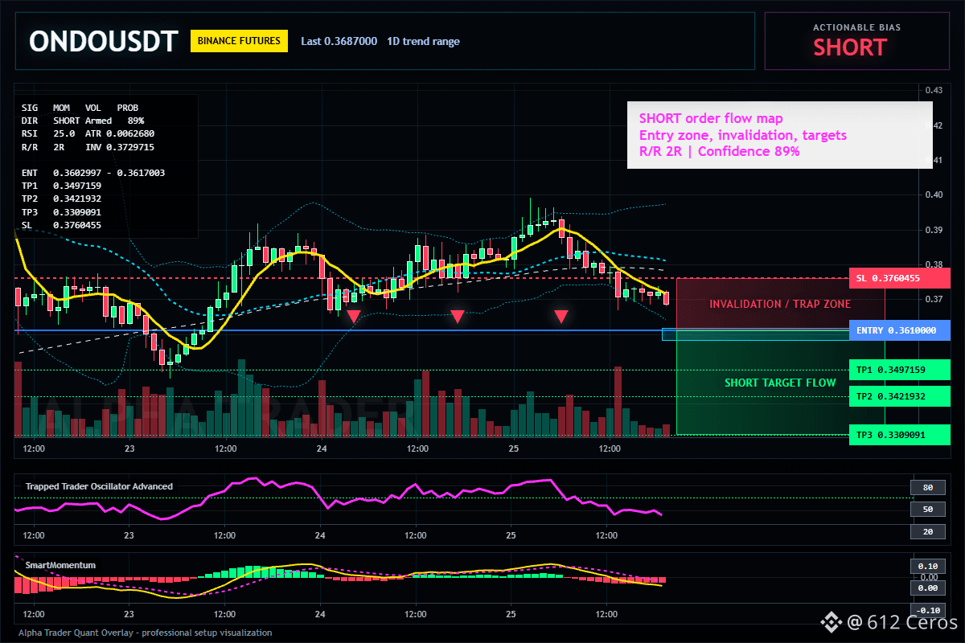Click the 24 date label on the main chart

click(x=320, y=448)
